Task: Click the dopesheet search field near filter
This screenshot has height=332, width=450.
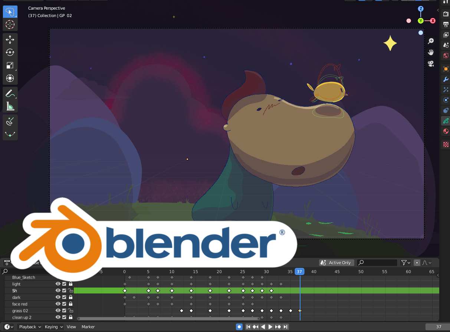Action: coord(377,263)
